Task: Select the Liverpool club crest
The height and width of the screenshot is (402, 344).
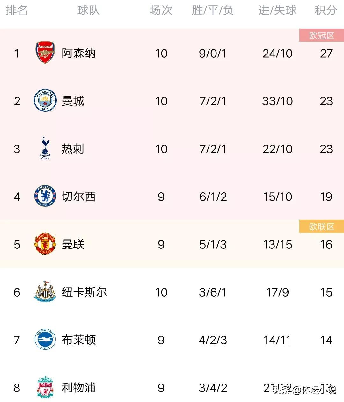Action: coord(45,387)
